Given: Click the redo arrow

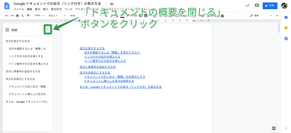Looking at the screenshot, I should pyautogui.click(x=12, y=16).
